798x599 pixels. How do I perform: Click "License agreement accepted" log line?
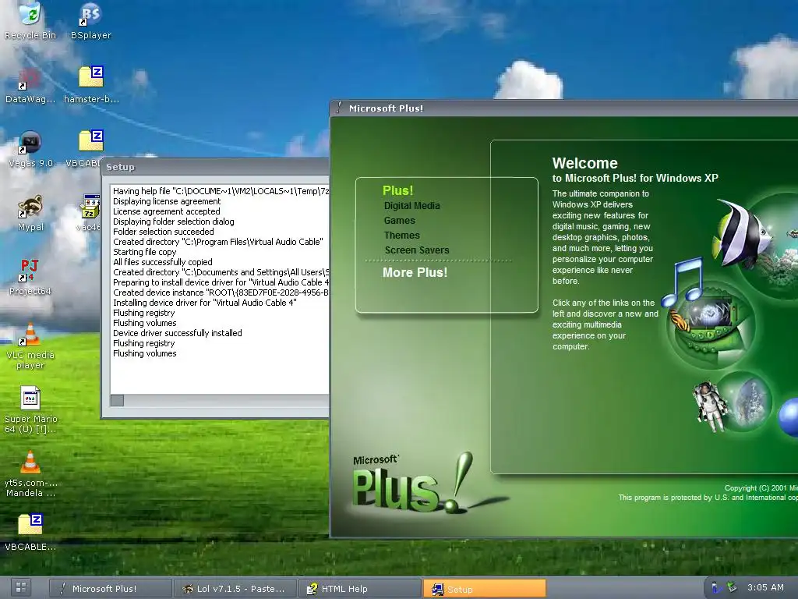(x=167, y=211)
